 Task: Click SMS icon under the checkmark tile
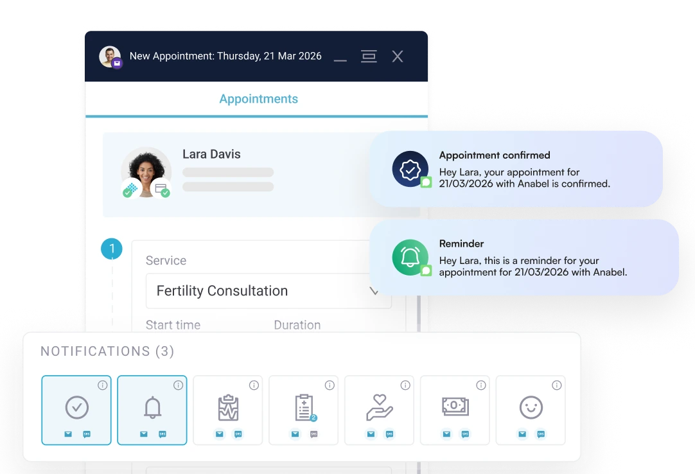[x=87, y=434]
